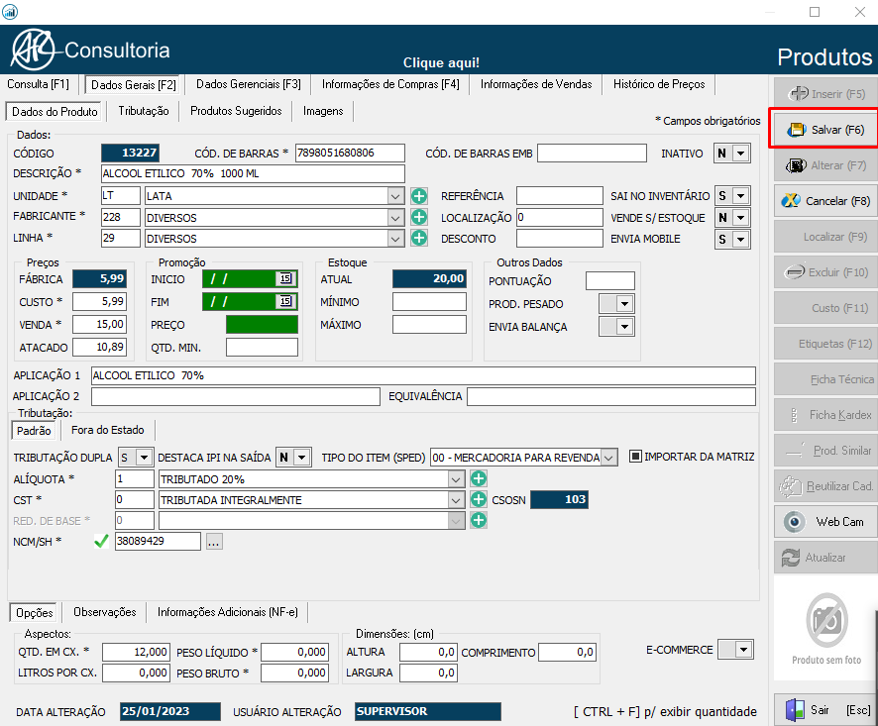Viewport: 878px width, 726px height.
Task: Click Salvar (F6) button
Action: [x=825, y=130]
